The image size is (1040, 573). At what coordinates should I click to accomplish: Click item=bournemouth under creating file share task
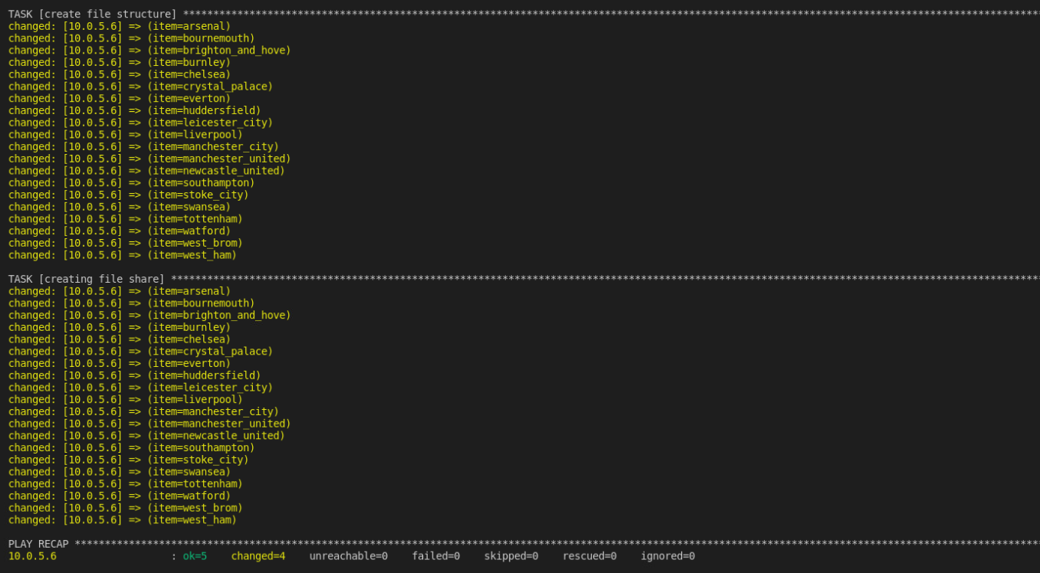[x=201, y=303]
